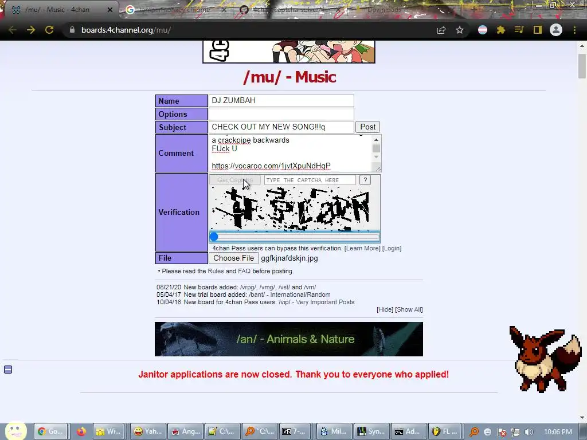Click the Show All announcements link
This screenshot has width=587, height=440.
point(409,309)
